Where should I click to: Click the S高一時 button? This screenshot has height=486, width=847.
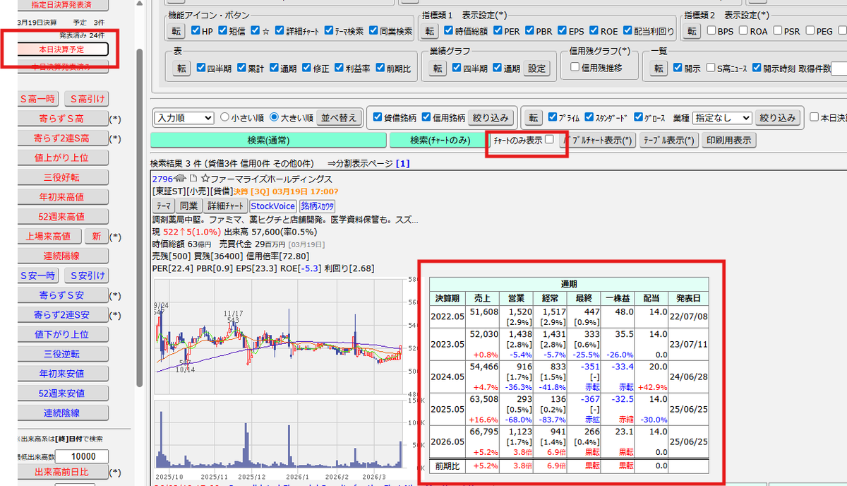(37, 99)
